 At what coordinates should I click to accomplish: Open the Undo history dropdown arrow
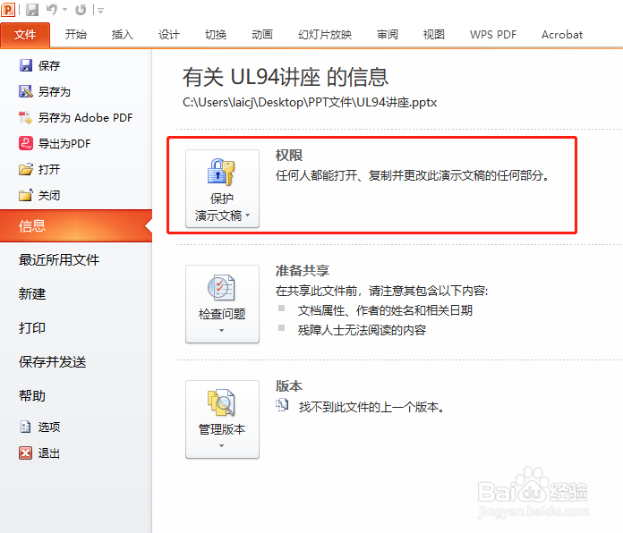pos(64,10)
